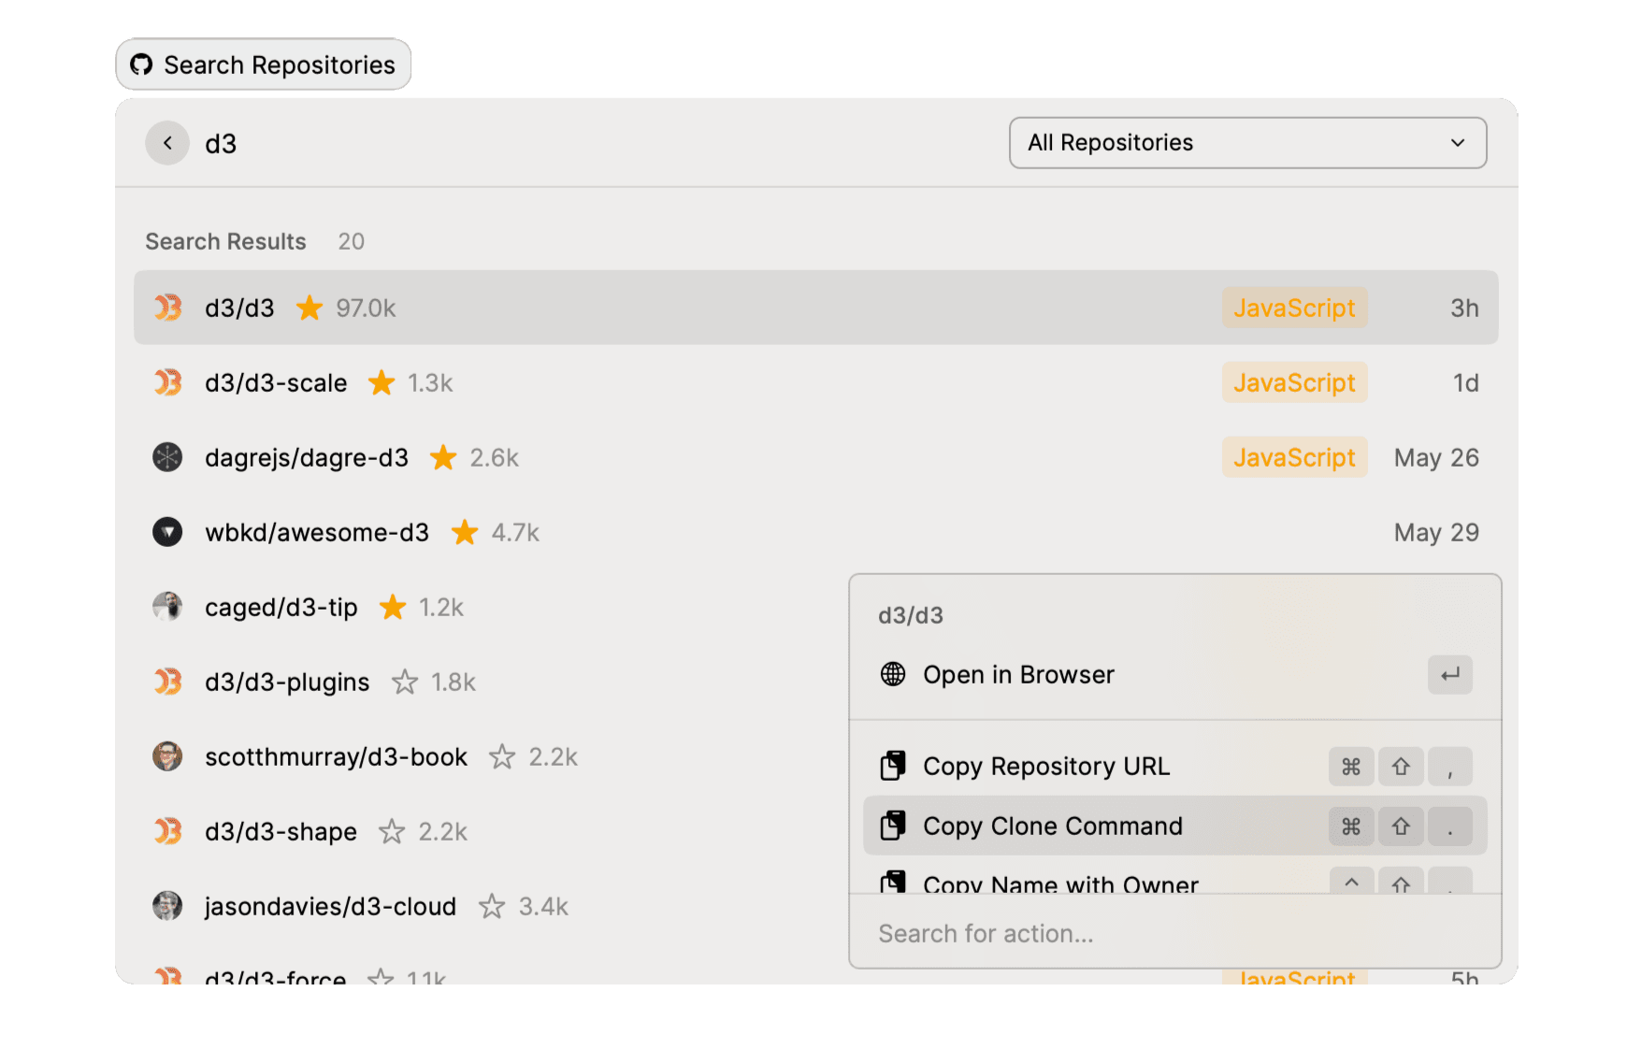Click the JavaScript tag on d3/d3-scale row

(1294, 382)
